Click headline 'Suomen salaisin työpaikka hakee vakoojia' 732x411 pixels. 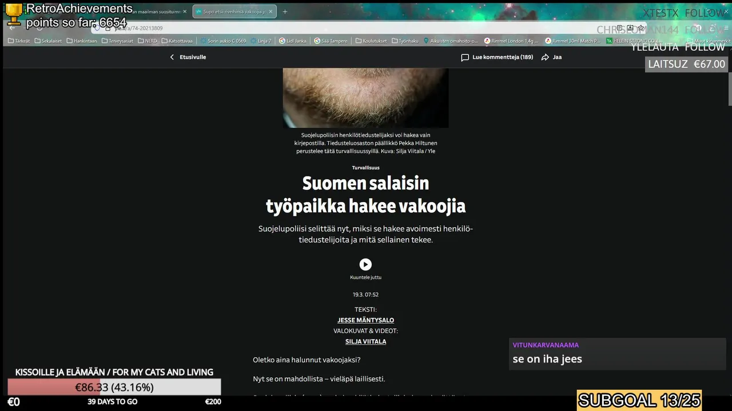pos(365,195)
